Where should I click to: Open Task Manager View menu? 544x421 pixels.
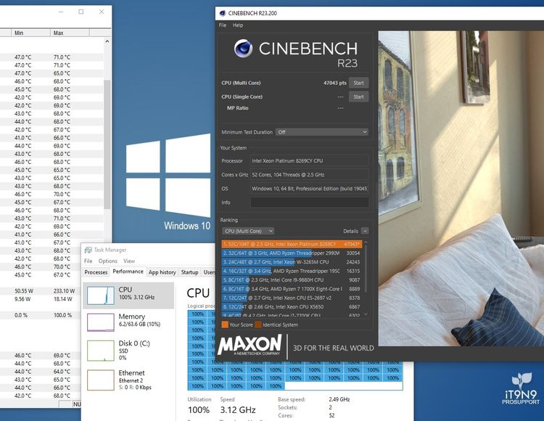coord(129,261)
